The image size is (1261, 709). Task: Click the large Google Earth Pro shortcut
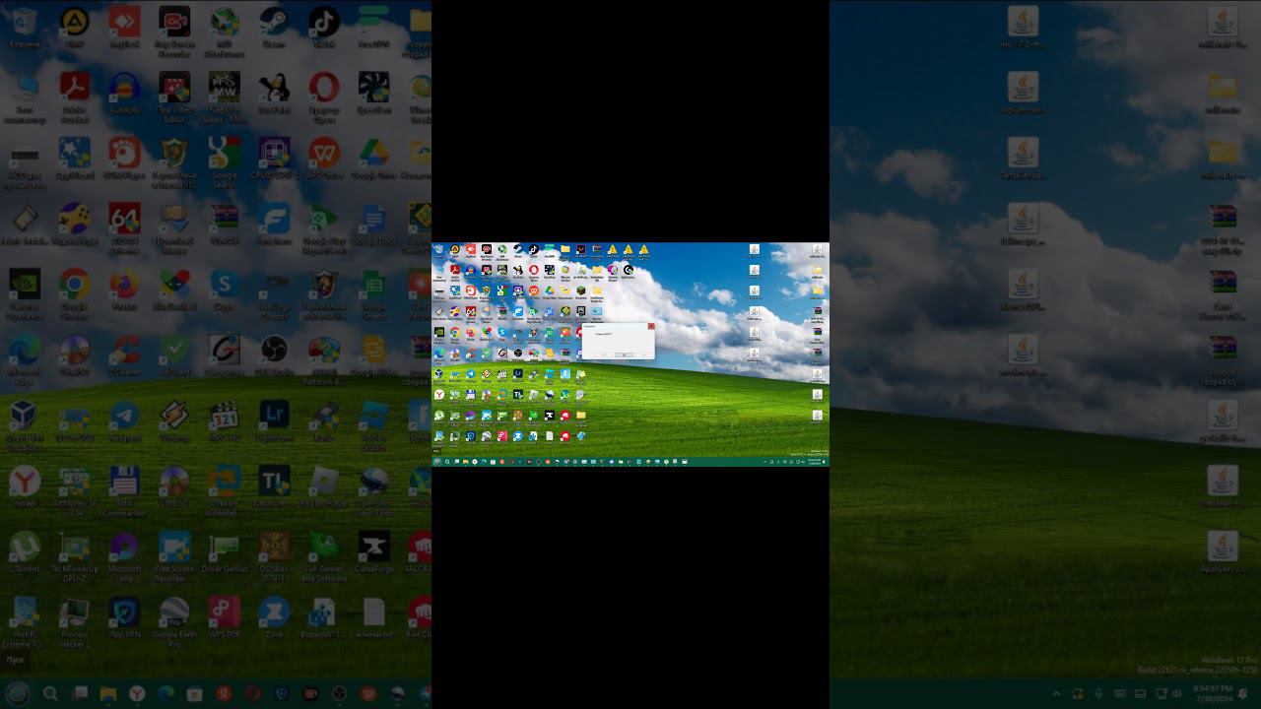click(x=174, y=613)
